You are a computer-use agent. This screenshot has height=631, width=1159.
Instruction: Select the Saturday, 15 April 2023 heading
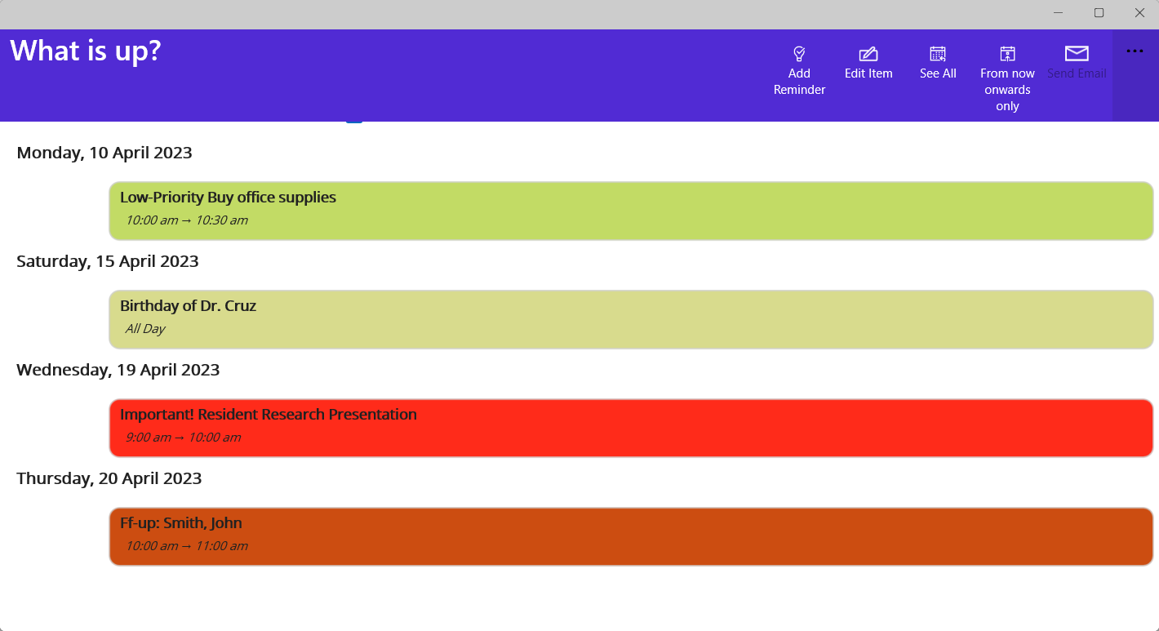[107, 261]
